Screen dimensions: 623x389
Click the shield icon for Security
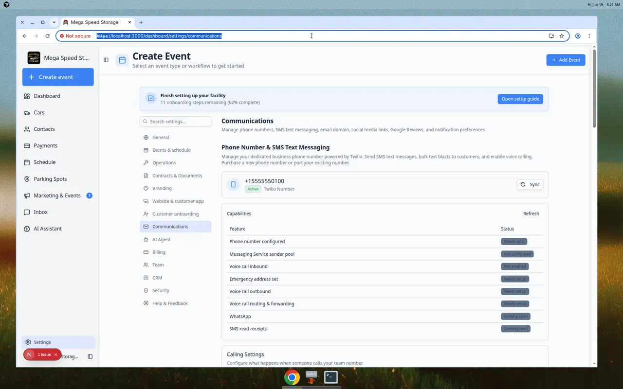coord(146,290)
